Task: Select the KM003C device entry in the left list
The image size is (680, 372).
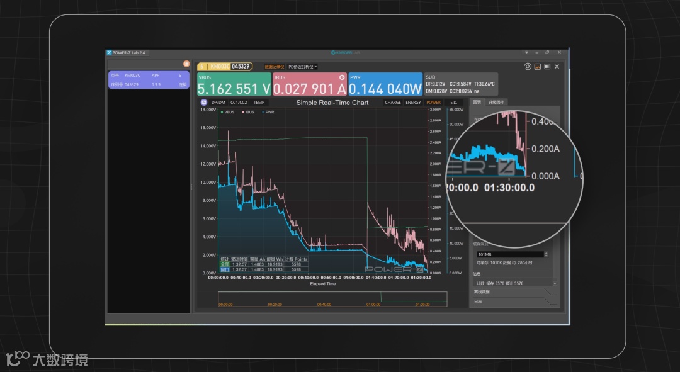Action: (x=149, y=80)
